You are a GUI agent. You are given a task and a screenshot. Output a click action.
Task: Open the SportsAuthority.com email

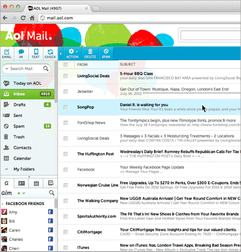coord(150,216)
